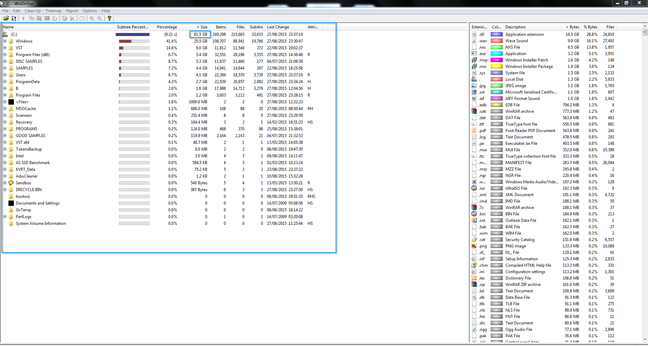
Task: Sort extensions by % Bytes column header
Action: point(590,27)
